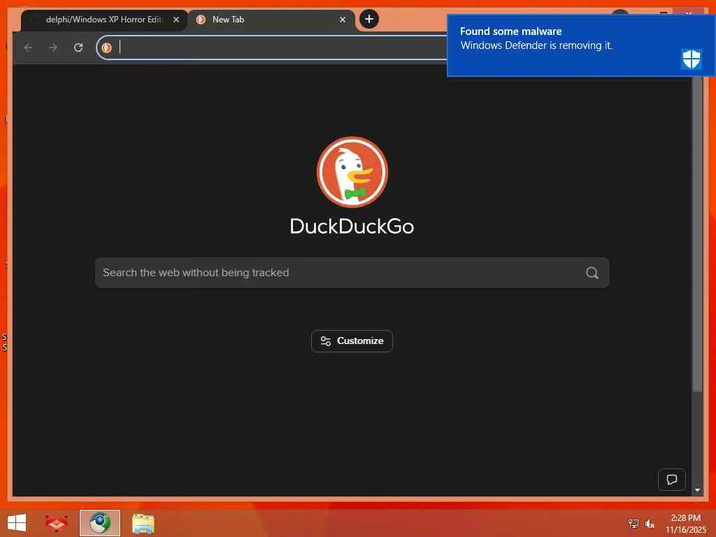This screenshot has height=537, width=716.
Task: Open a new tab with the plus button
Action: coord(369,19)
